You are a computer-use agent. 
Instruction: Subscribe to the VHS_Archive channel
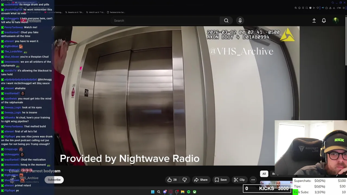[54, 180]
